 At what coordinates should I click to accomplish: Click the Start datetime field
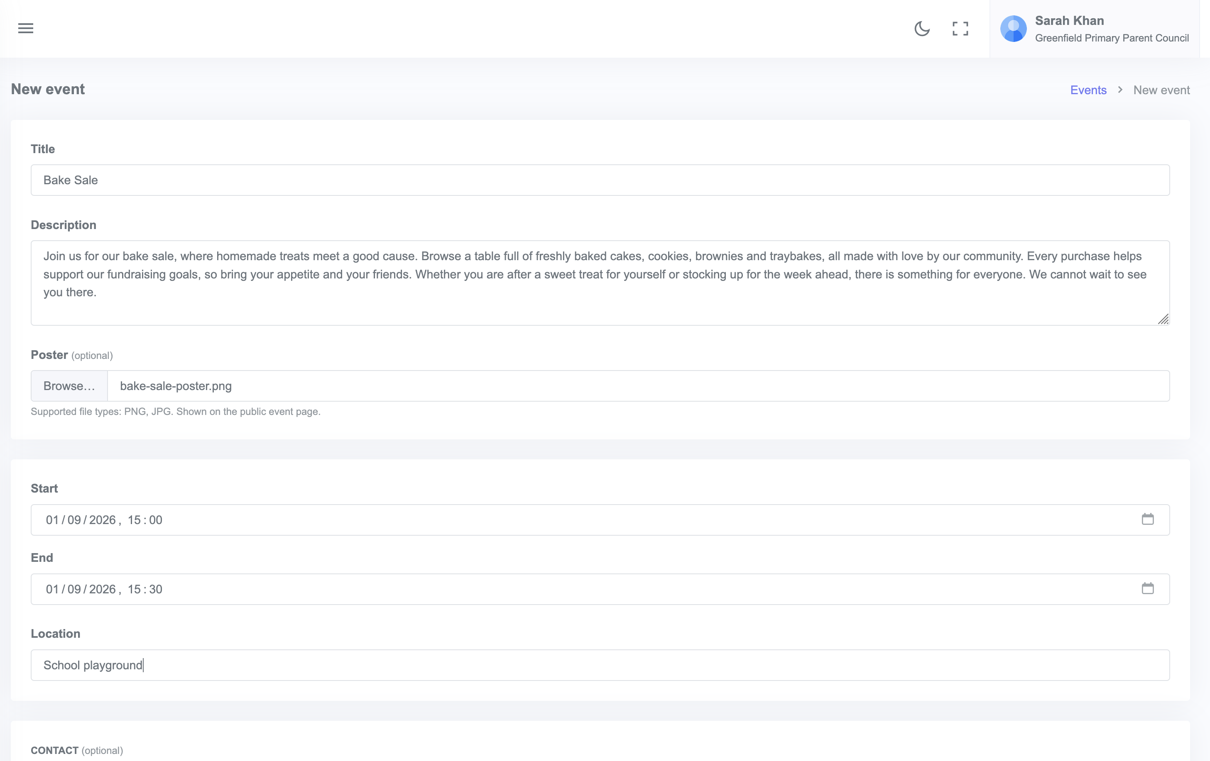click(600, 520)
